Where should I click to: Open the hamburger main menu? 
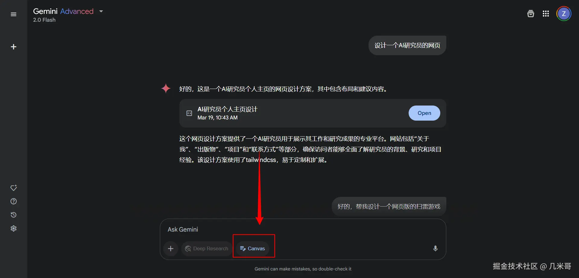(13, 14)
